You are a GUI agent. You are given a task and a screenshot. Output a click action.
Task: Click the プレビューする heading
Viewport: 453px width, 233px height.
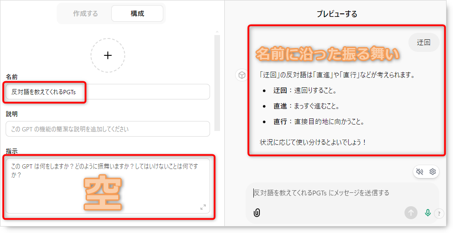(337, 14)
